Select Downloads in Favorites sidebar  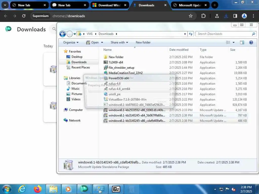pos(79,62)
